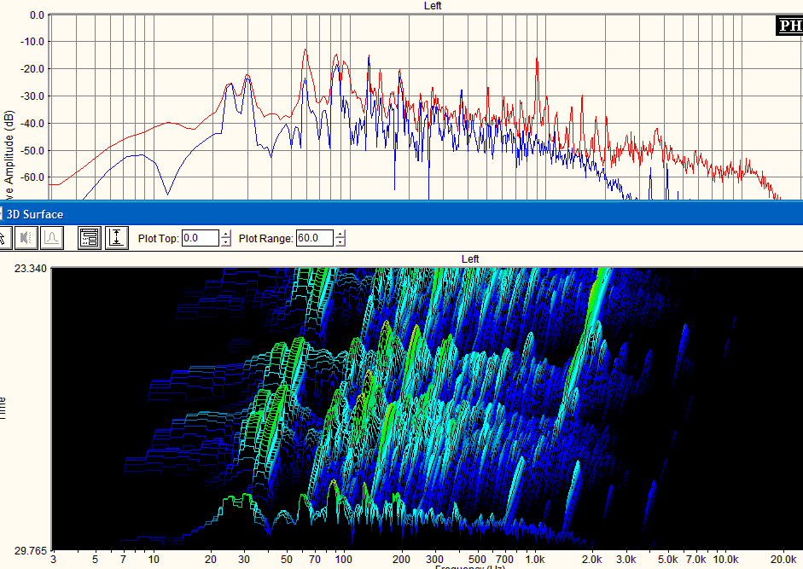
Task: Click the vertical autoscale icon
Action: [117, 238]
